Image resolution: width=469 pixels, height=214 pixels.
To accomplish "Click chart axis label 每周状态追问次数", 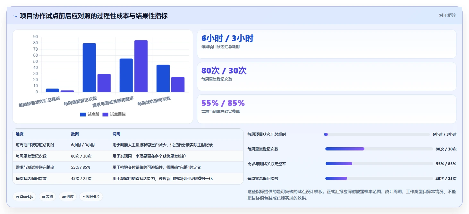I will (154, 101).
